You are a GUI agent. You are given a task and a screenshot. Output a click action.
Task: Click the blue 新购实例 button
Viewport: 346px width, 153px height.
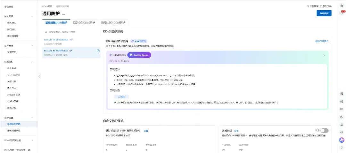[324, 13]
